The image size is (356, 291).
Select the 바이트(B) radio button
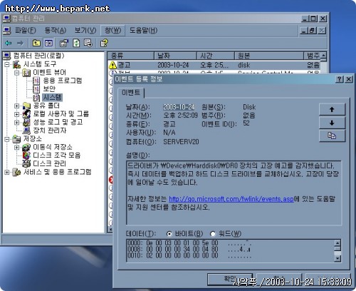tap(169, 234)
